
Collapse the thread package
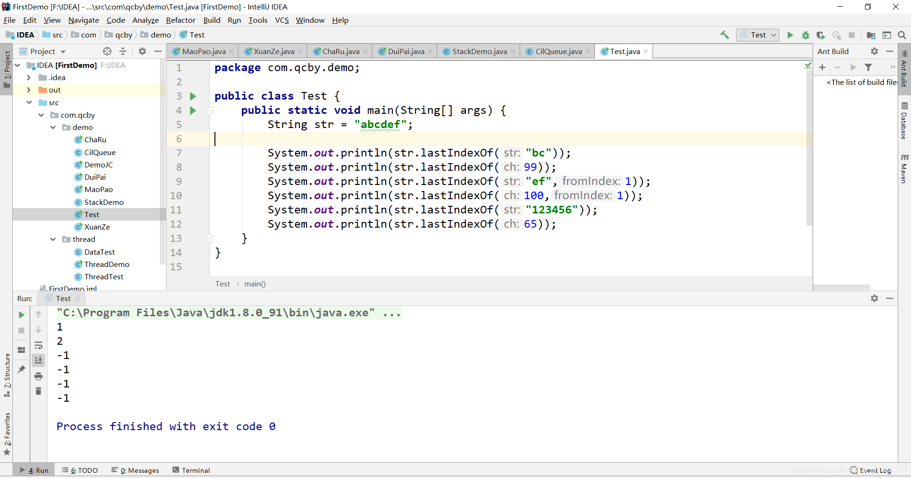pos(53,239)
